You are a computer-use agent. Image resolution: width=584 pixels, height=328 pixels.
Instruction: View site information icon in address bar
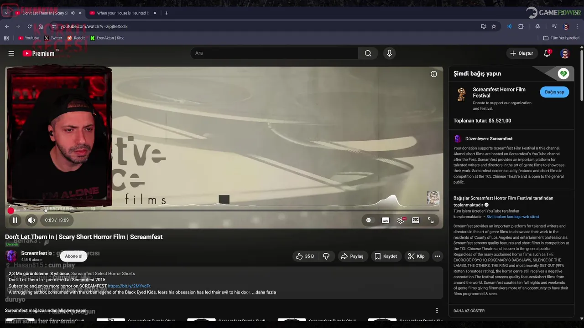[x=54, y=26]
